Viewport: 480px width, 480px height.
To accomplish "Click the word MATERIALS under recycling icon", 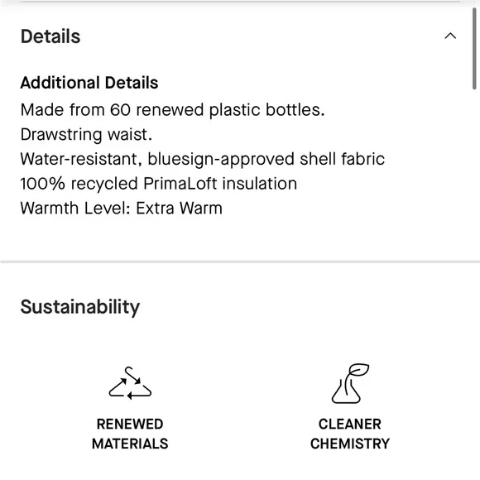I will [130, 444].
